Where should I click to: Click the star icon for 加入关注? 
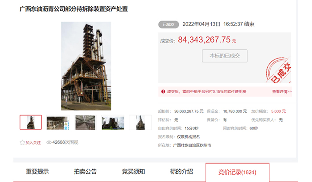point(22,143)
